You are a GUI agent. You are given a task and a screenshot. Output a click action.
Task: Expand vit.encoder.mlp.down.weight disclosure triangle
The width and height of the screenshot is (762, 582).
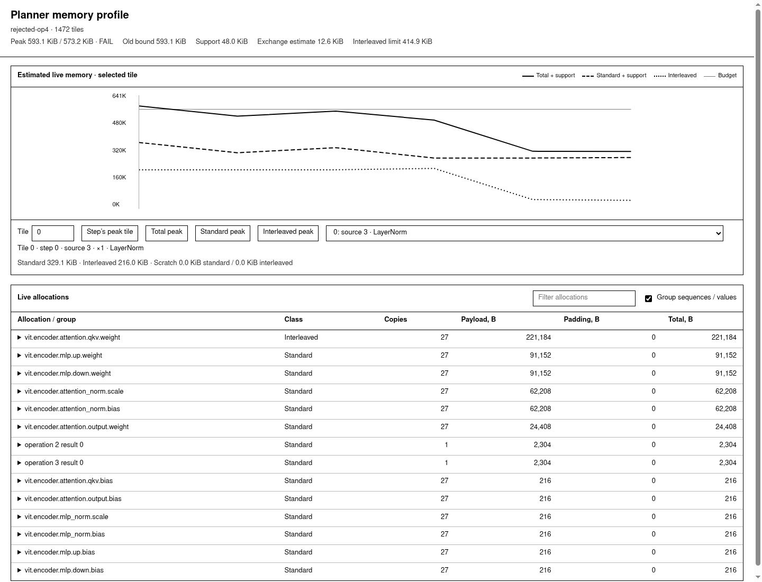point(20,374)
